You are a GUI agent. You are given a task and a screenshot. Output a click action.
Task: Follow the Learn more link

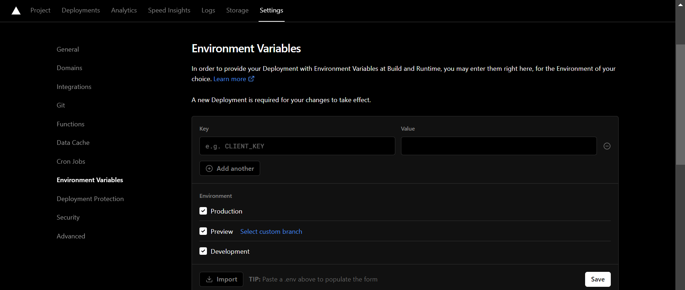230,79
